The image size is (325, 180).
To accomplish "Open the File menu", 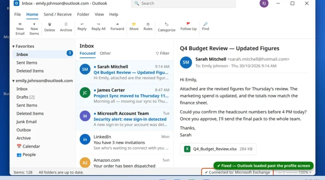I will click(17, 14).
